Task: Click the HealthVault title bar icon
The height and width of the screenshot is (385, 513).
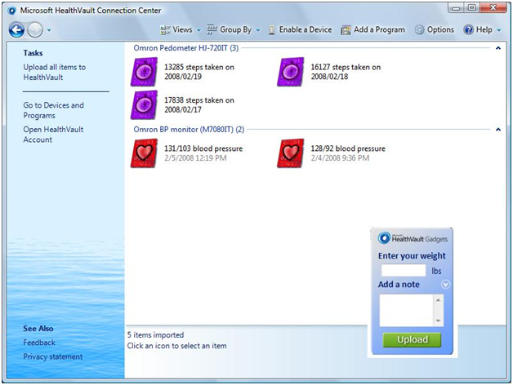Action: [12, 11]
